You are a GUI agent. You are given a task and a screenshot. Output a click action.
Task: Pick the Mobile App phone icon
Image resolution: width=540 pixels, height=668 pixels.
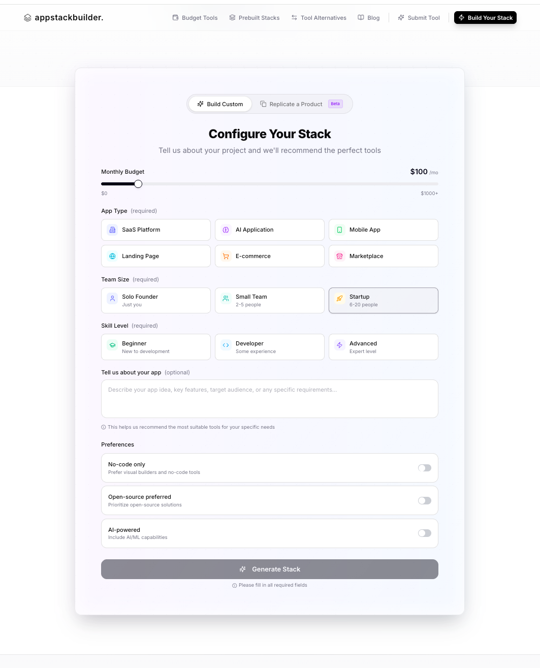pyautogui.click(x=339, y=230)
